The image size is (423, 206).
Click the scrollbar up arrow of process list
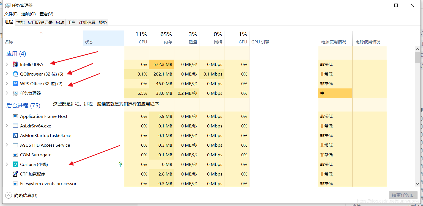point(417,49)
